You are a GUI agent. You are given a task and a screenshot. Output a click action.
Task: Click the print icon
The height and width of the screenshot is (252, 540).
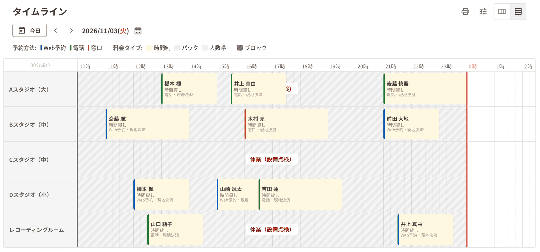(x=465, y=12)
